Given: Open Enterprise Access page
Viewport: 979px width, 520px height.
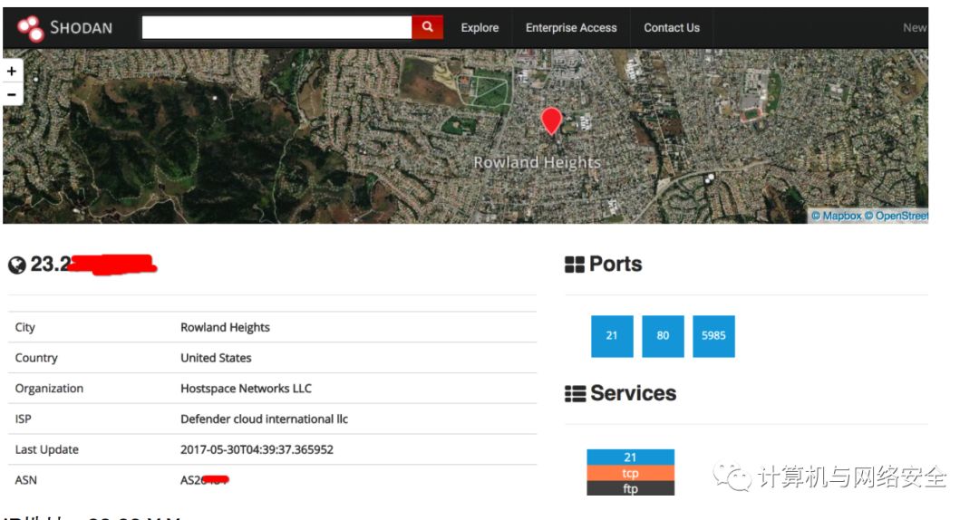Looking at the screenshot, I should click(571, 28).
